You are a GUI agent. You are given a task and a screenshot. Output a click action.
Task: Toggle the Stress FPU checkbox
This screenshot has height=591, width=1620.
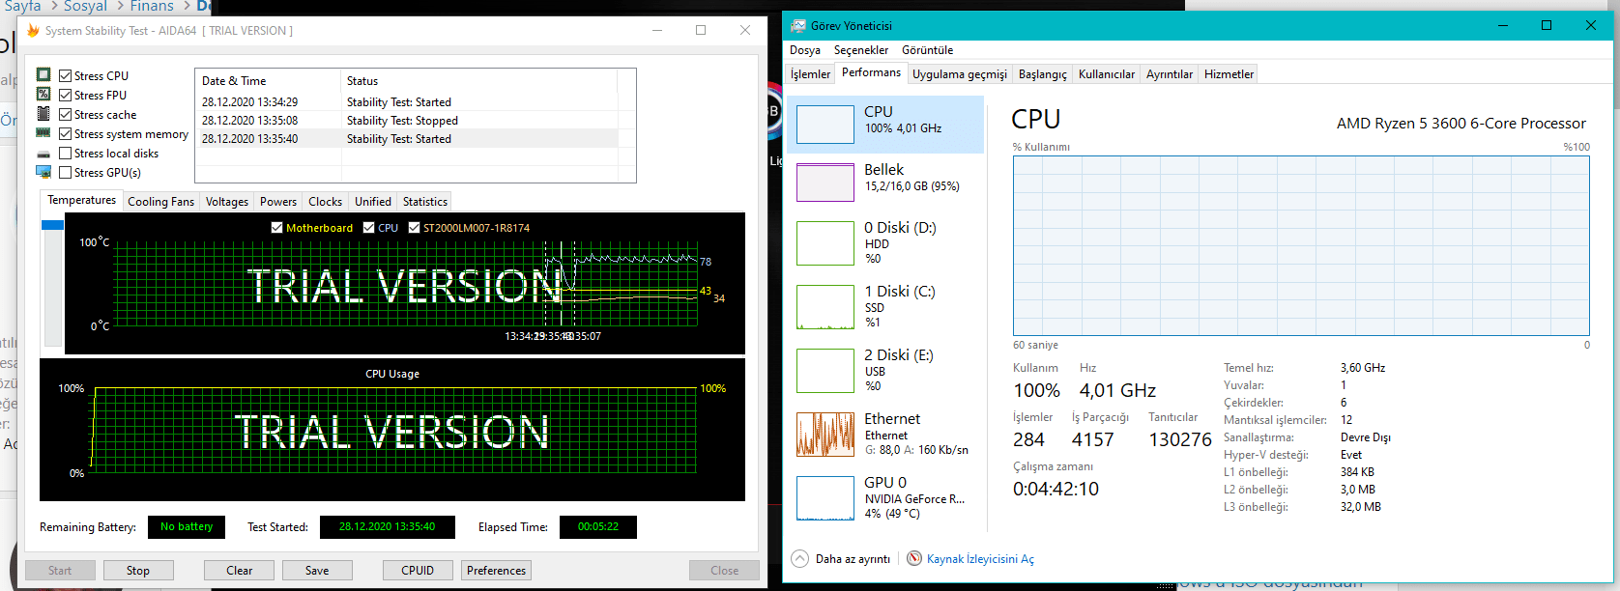(66, 95)
